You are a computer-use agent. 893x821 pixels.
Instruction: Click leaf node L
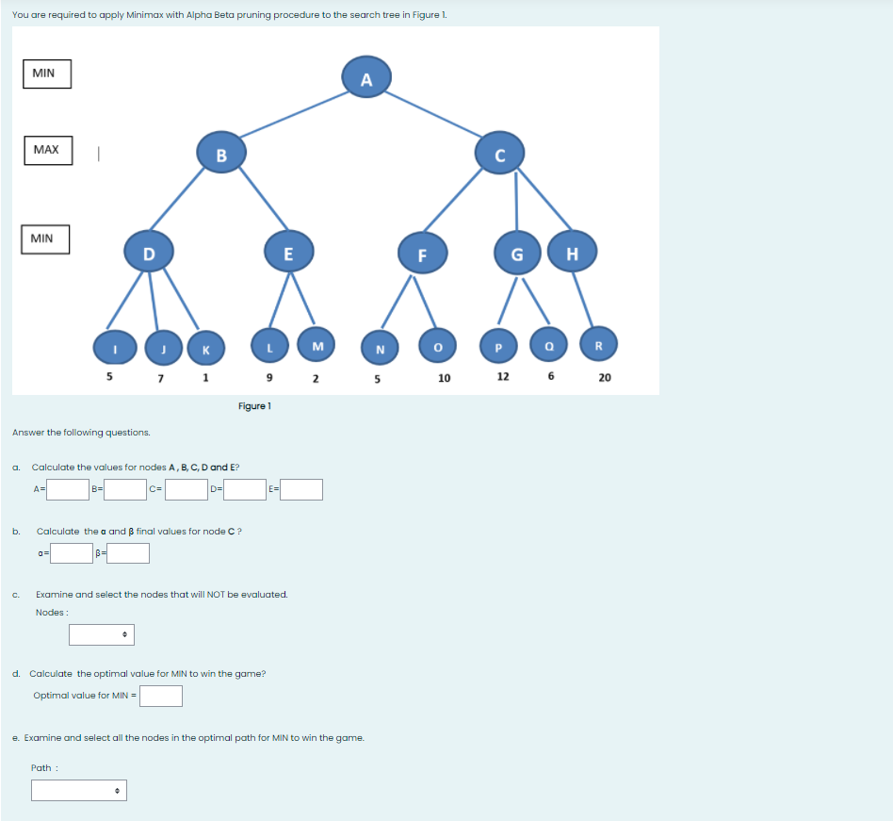[x=270, y=346]
